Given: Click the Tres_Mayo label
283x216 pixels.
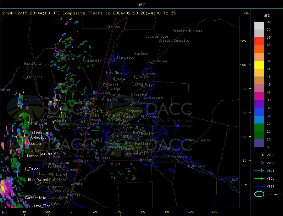Looking at the screenshot, I should (114, 72).
